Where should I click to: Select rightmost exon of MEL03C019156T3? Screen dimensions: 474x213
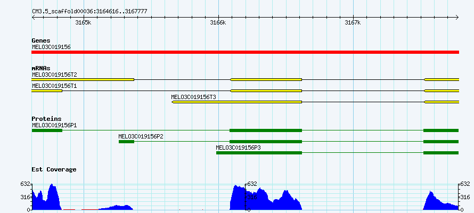tap(442, 102)
